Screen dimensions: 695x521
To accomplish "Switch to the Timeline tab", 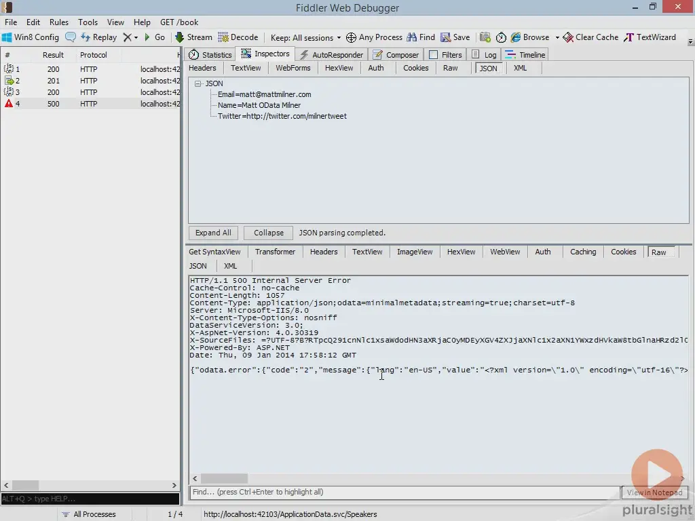I will tap(526, 54).
